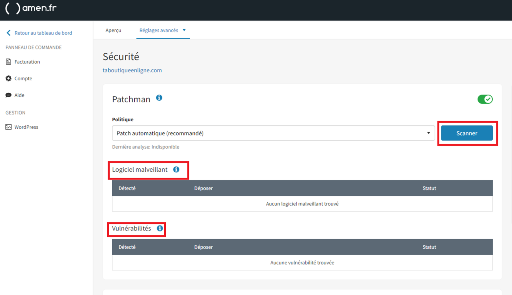The height and width of the screenshot is (295, 512).
Task: Click Détecté header in malware table
Action: [x=127, y=188]
